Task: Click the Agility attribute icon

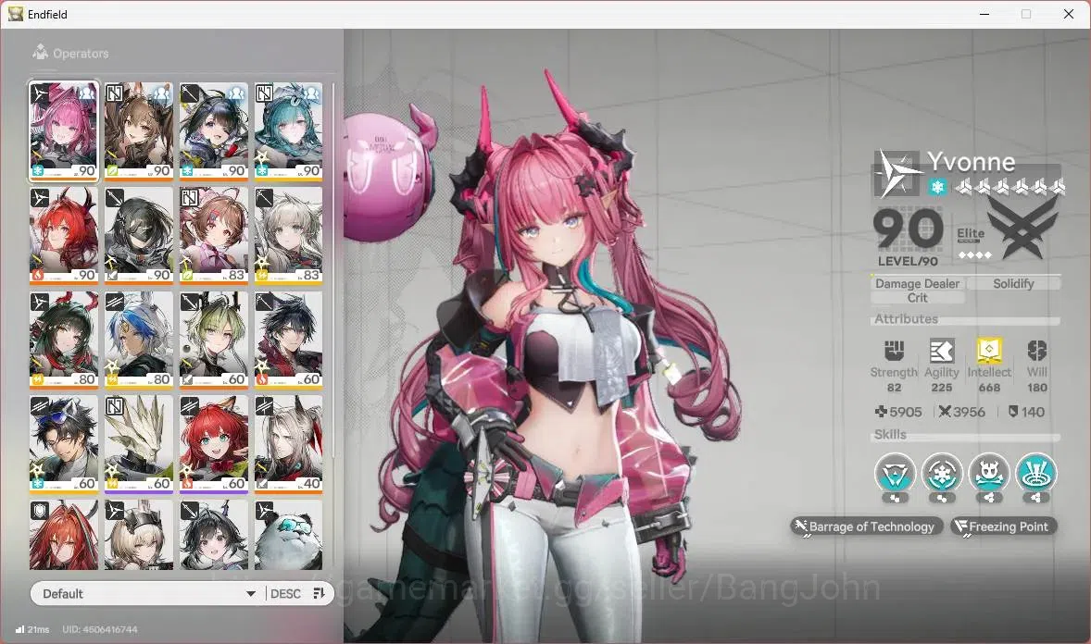Action: click(x=941, y=351)
